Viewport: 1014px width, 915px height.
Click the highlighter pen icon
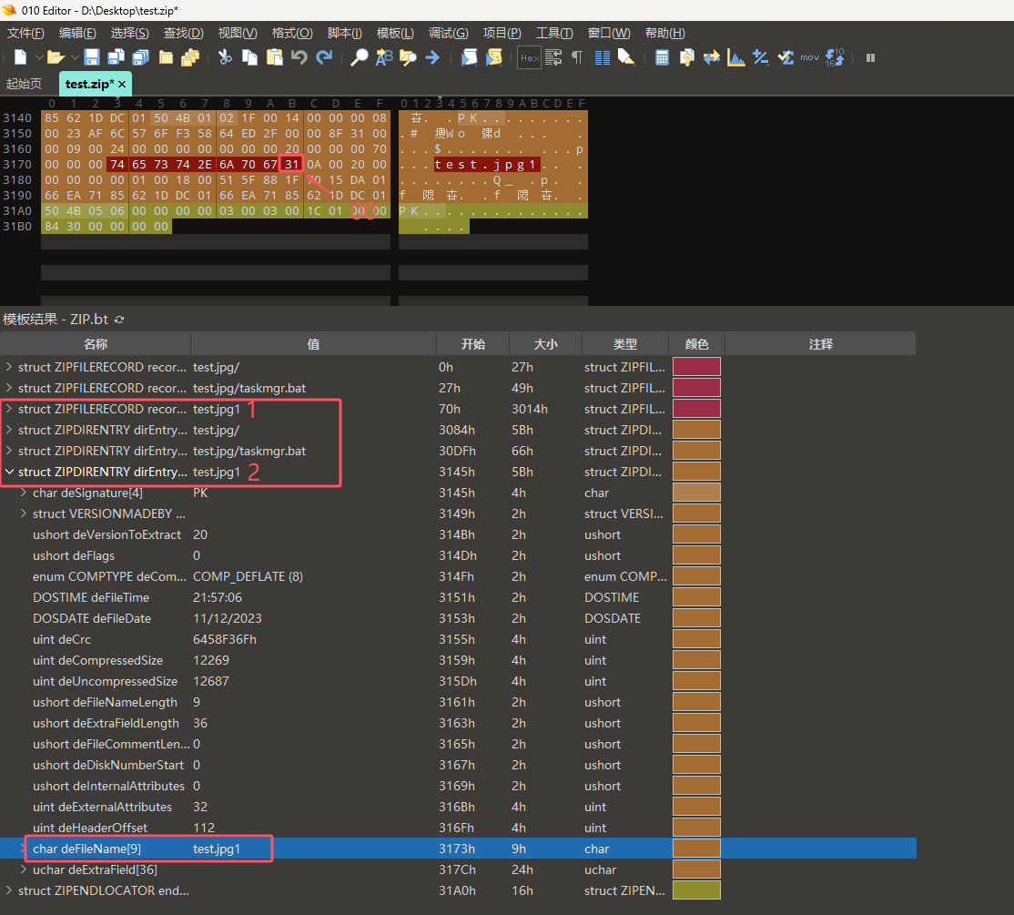click(626, 57)
